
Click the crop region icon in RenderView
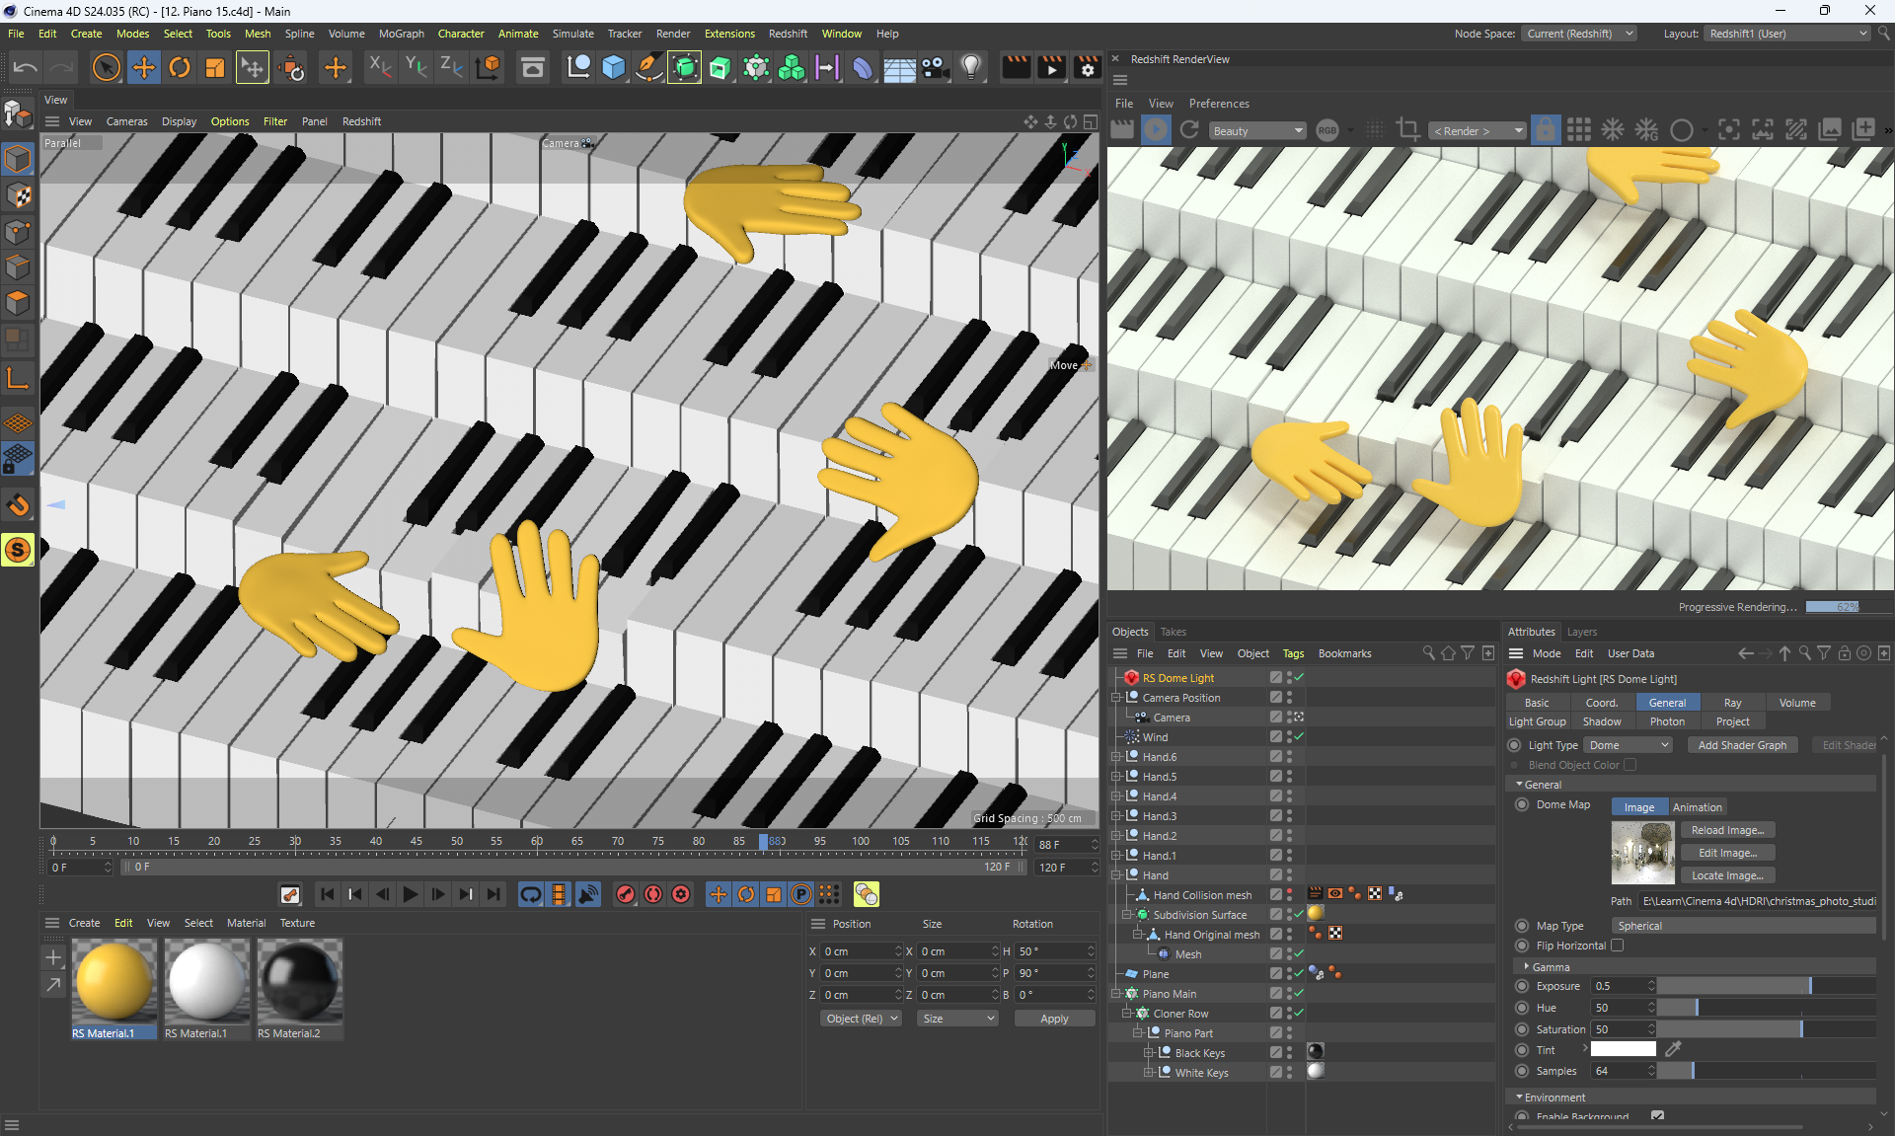click(1408, 130)
